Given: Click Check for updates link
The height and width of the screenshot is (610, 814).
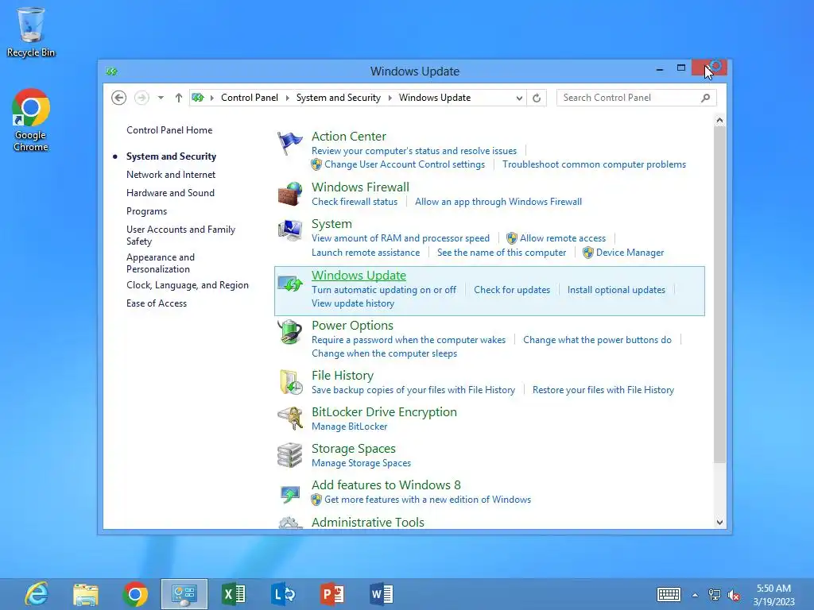Looking at the screenshot, I should [x=512, y=290].
